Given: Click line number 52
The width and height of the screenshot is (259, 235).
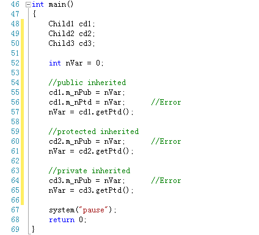Looking at the screenshot, I should point(15,63).
